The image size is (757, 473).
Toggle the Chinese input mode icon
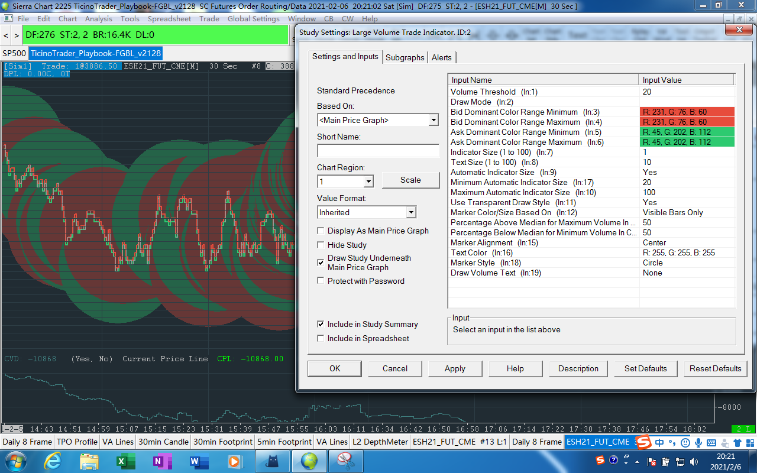pyautogui.click(x=659, y=442)
